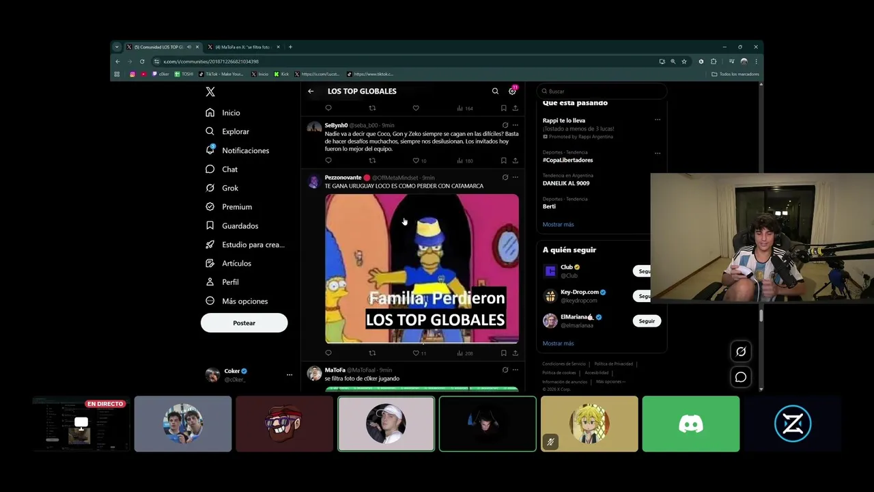The image size is (874, 492).
Task: Search inside the LOS TOP GLOBALES community
Action: [x=495, y=91]
